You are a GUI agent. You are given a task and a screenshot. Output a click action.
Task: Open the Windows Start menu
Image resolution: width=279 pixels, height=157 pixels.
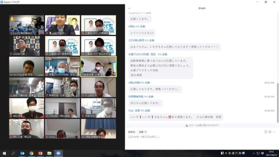[x=4, y=153]
